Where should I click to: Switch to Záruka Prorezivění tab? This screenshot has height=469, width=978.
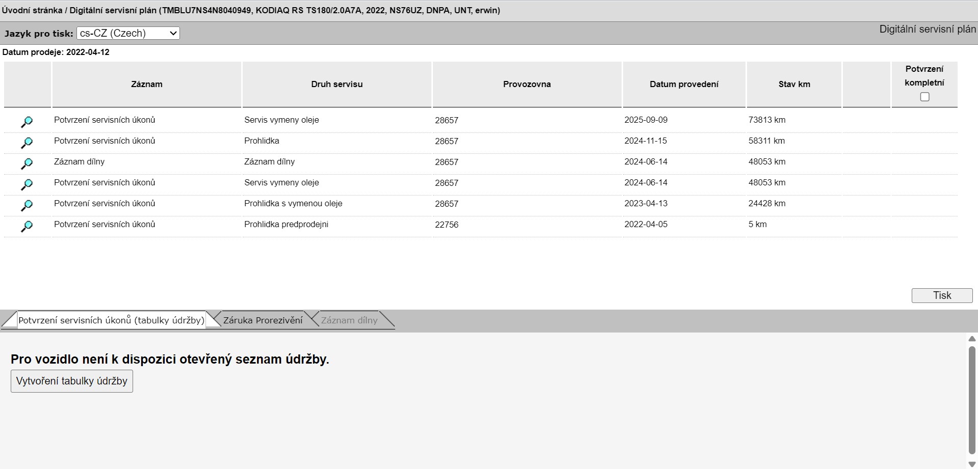(263, 320)
